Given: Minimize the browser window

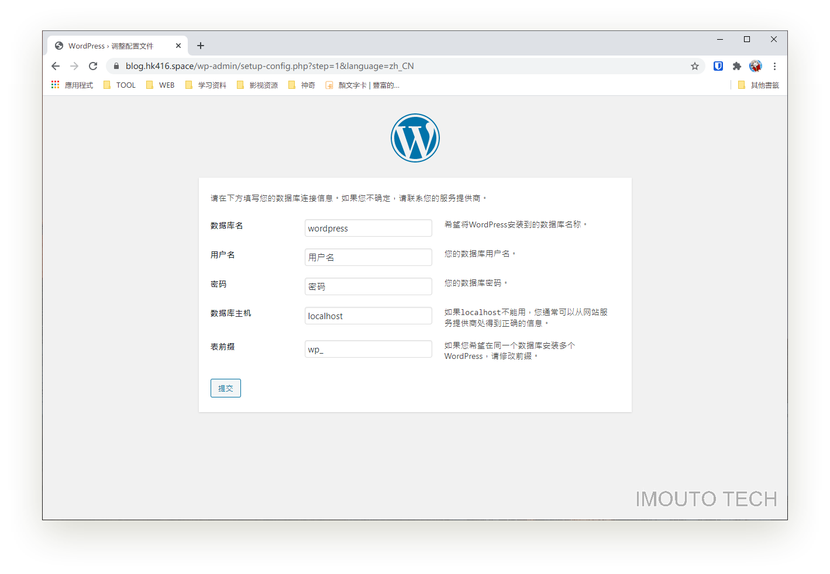Looking at the screenshot, I should (x=720, y=39).
